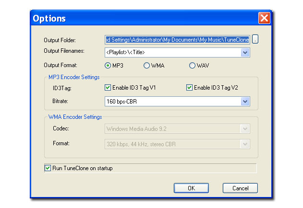
Task: Open the WMA Codec dropdown arrow
Action: 245,129
